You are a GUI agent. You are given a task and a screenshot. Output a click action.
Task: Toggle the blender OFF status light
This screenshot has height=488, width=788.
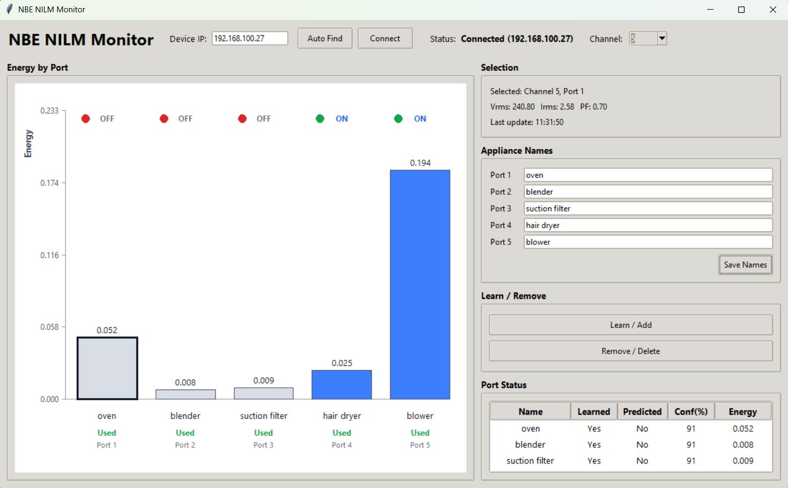164,118
